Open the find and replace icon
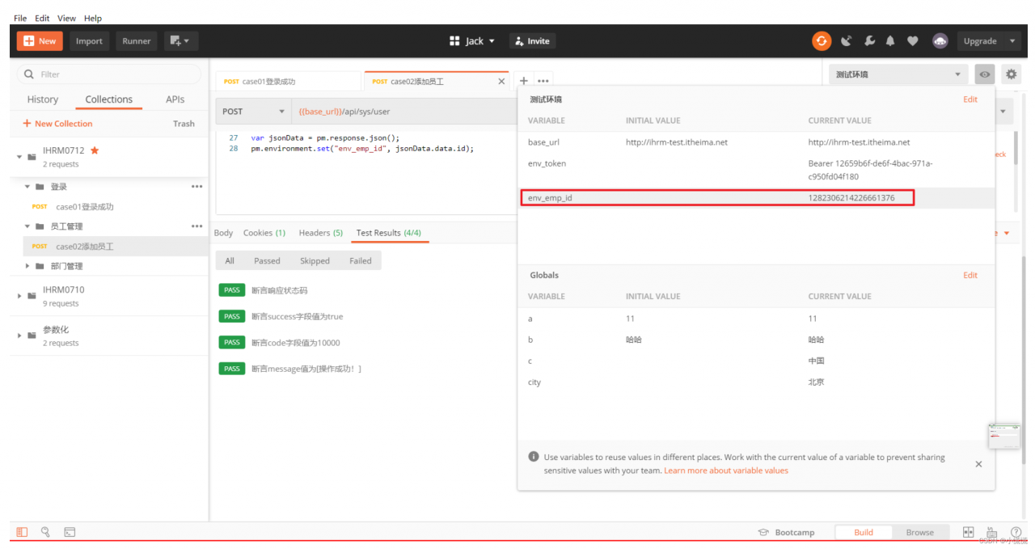1035x549 pixels. [45, 532]
